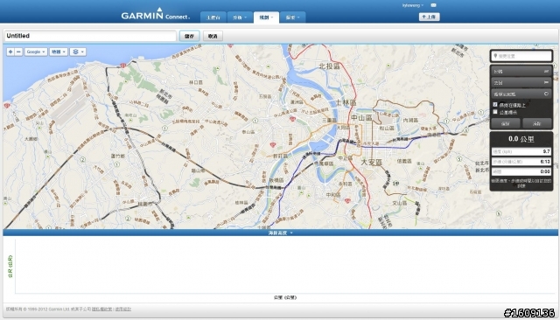Click the 儲存 save button
The image size is (560, 320).
[x=189, y=36]
